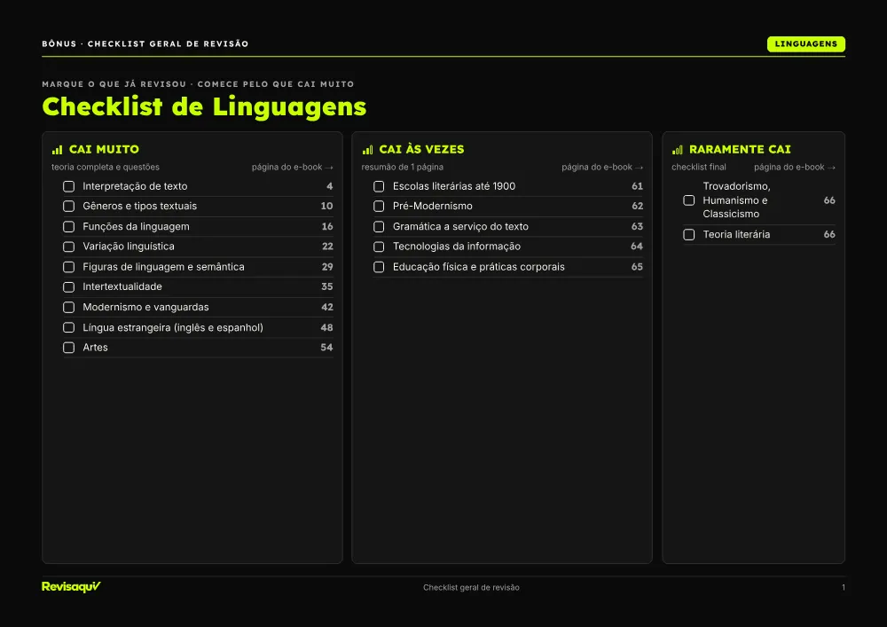Open page 29 for Figuras de linguagem
The height and width of the screenshot is (627, 887).
tap(327, 267)
